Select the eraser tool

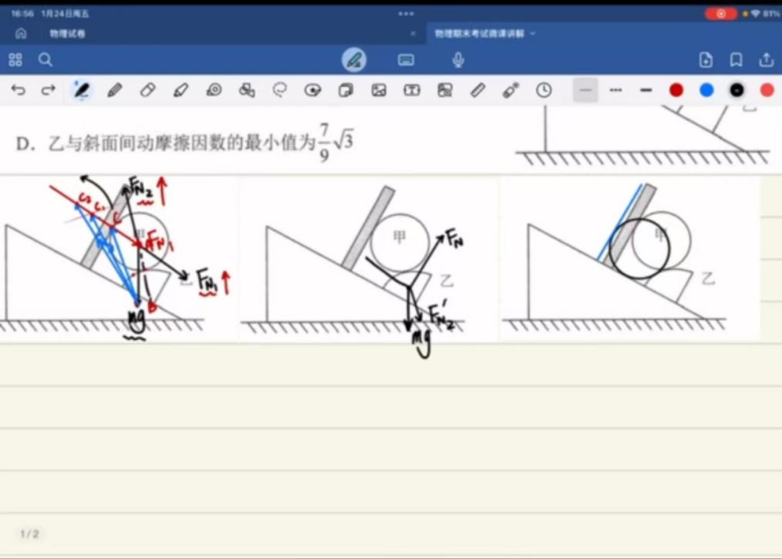click(x=147, y=90)
